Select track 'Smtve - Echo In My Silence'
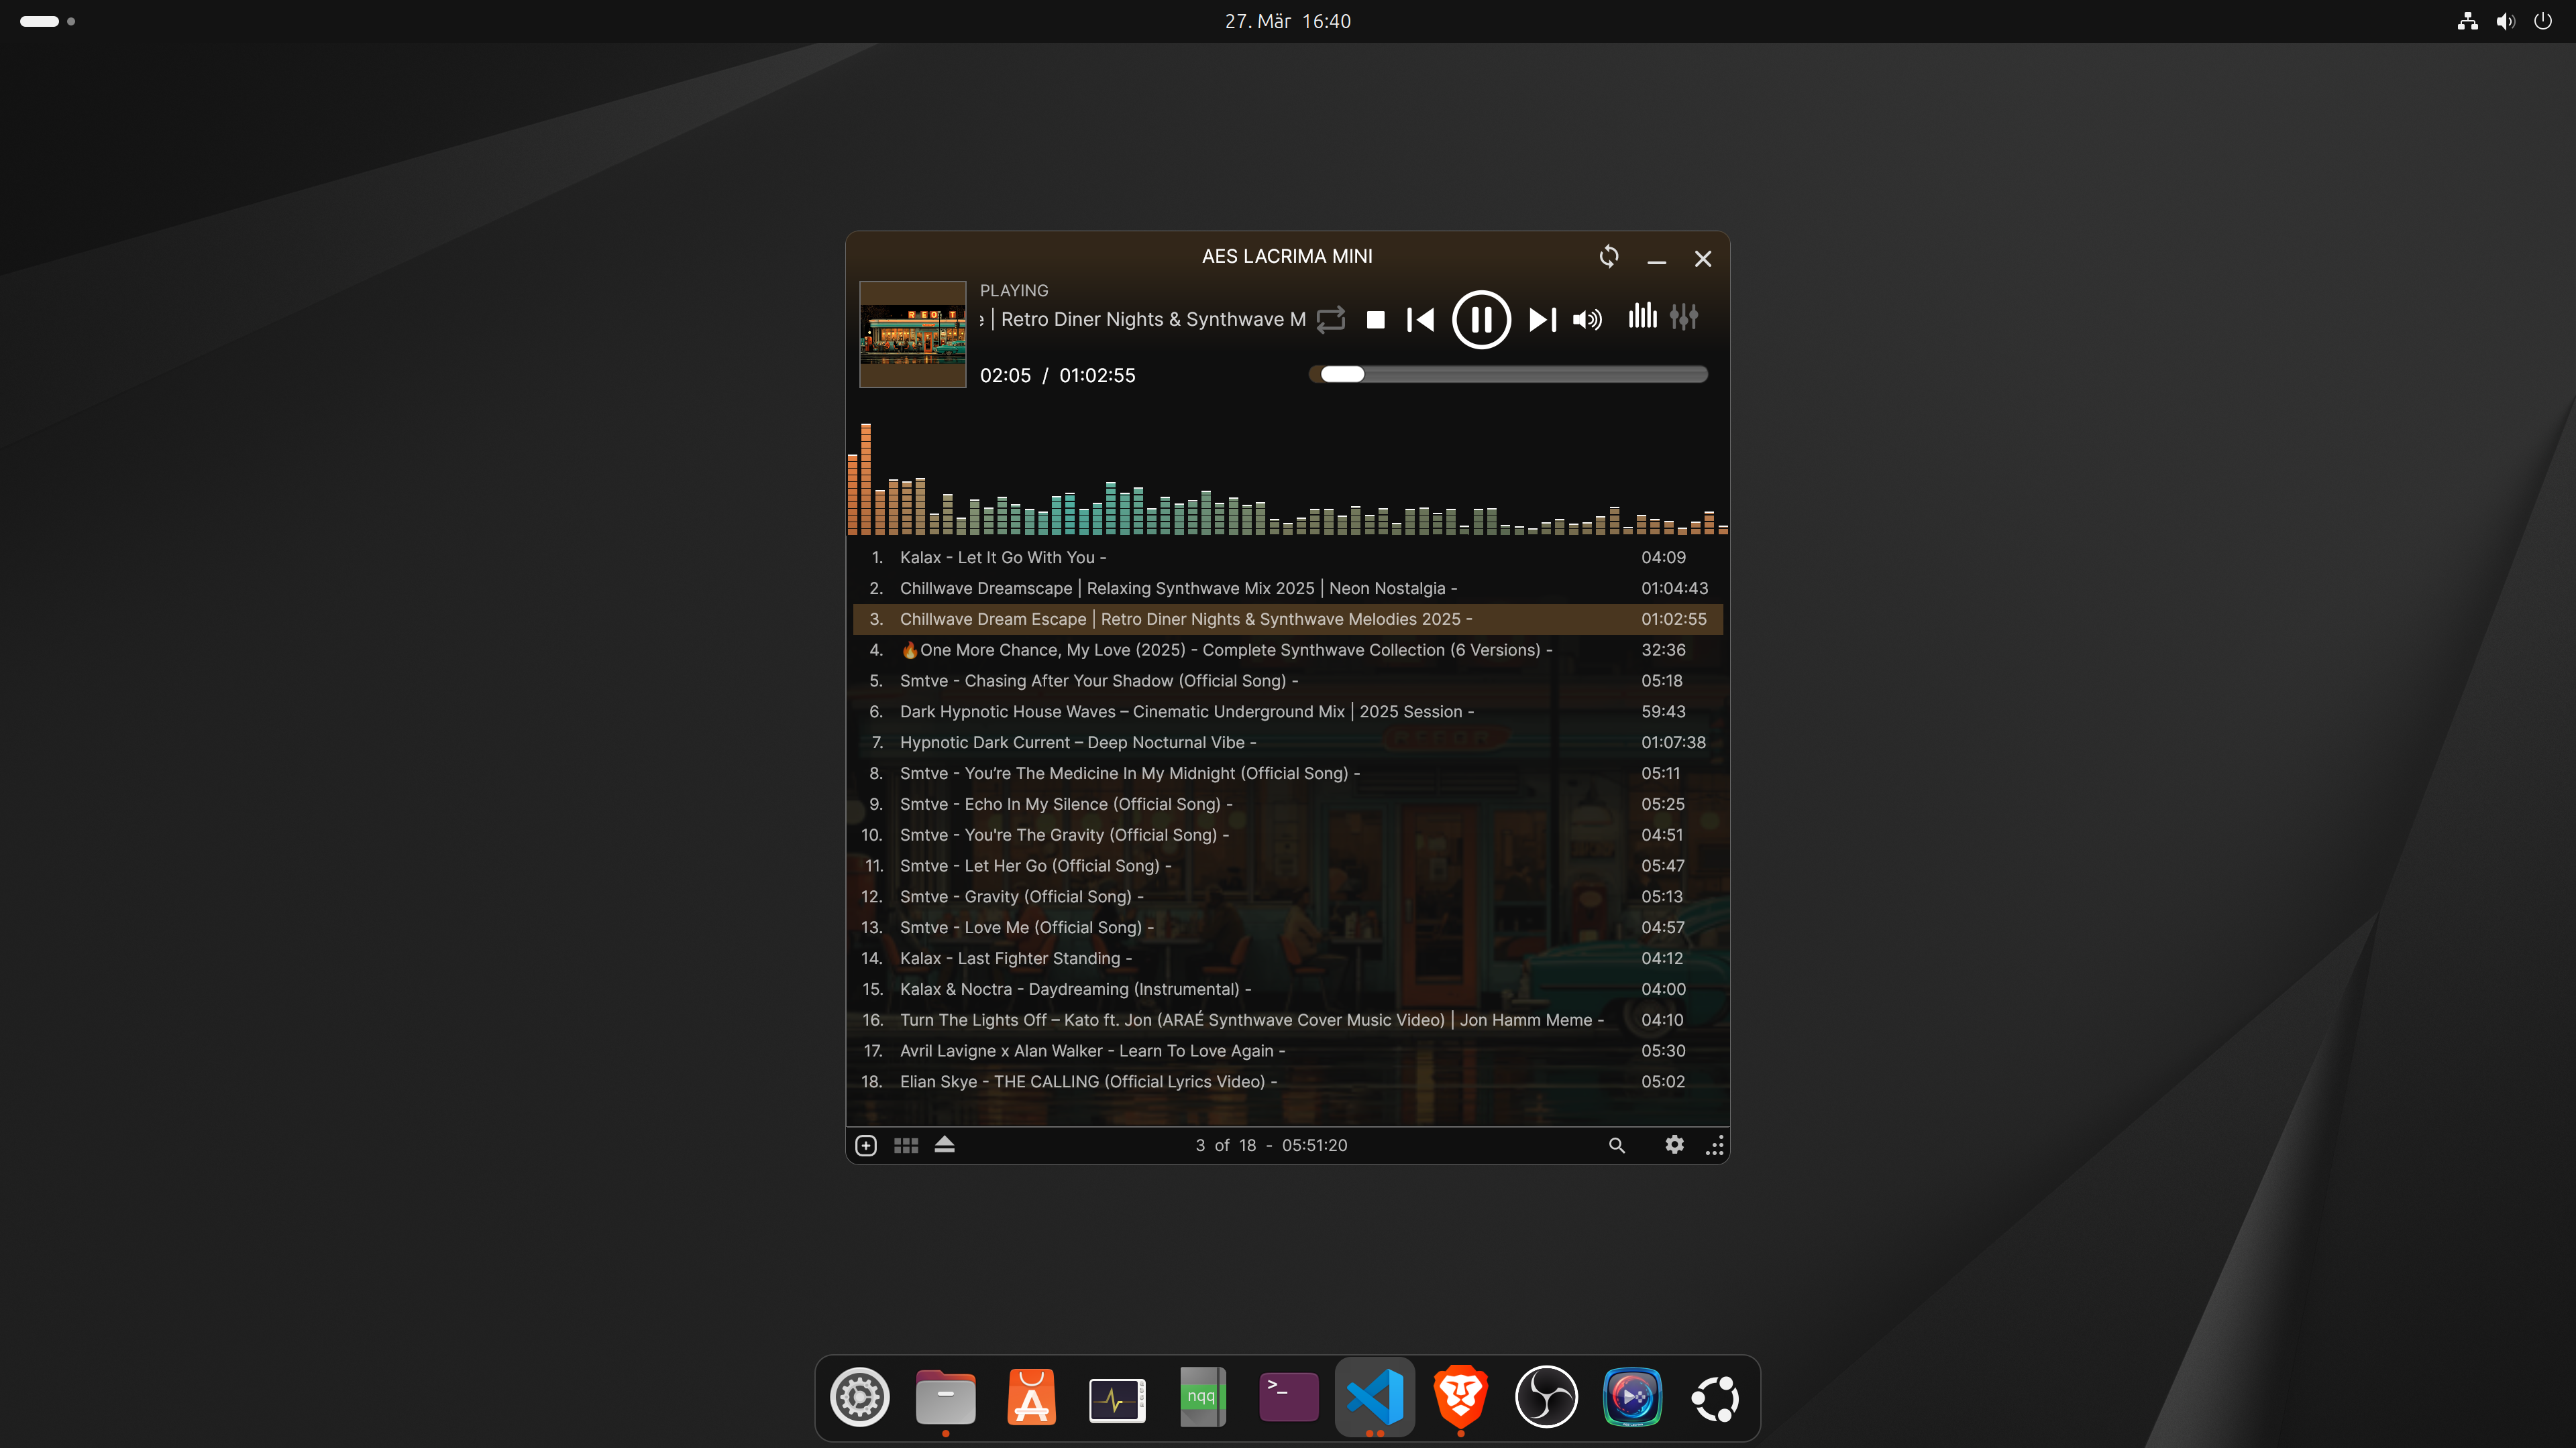 tap(1288, 804)
